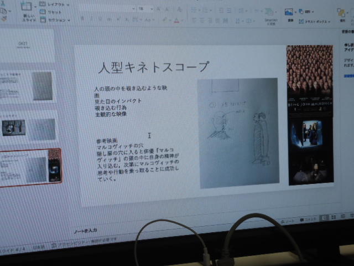
Task: Click the Format Painter brush icon
Action: coord(4,19)
